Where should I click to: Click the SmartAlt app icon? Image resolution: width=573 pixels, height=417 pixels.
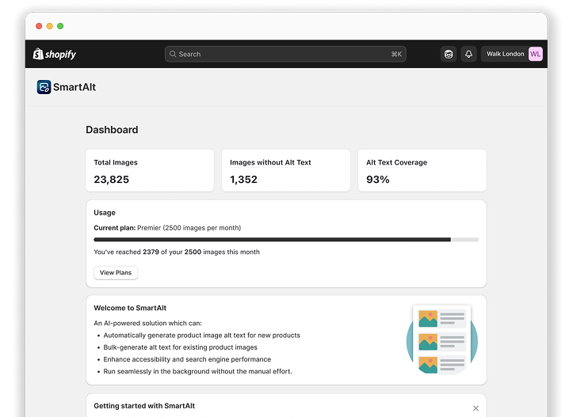pyautogui.click(x=44, y=87)
